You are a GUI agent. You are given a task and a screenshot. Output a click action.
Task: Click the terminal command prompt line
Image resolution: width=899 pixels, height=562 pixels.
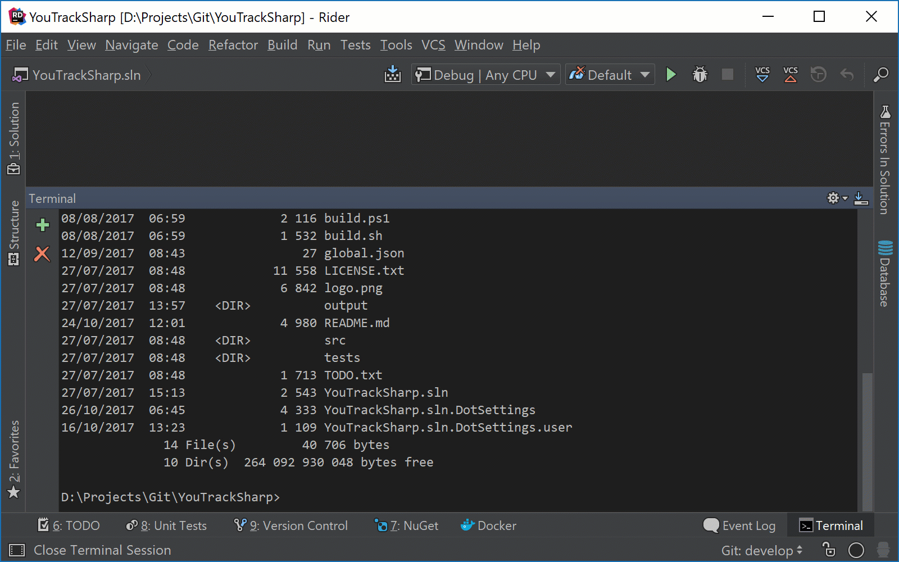171,497
